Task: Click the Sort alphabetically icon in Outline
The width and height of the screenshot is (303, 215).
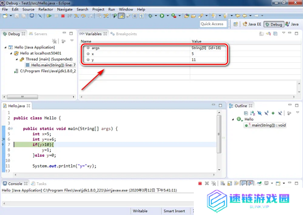Action: tap(253, 113)
